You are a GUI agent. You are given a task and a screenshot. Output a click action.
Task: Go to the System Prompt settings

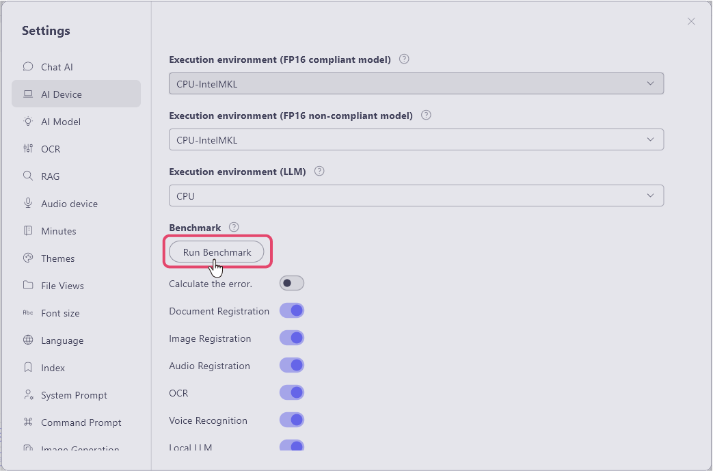[74, 395]
